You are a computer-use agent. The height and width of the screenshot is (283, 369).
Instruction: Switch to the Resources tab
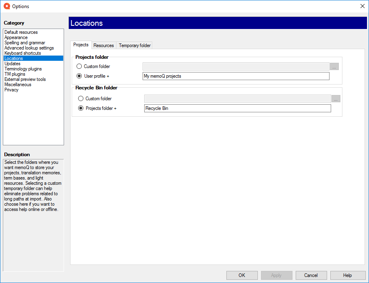tap(104, 45)
